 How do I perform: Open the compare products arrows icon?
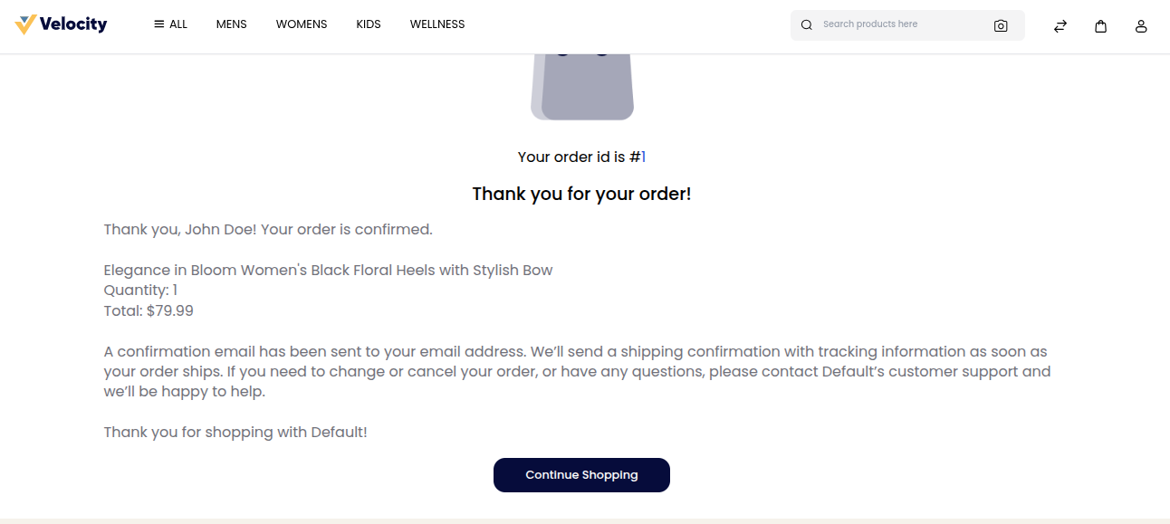click(x=1060, y=26)
